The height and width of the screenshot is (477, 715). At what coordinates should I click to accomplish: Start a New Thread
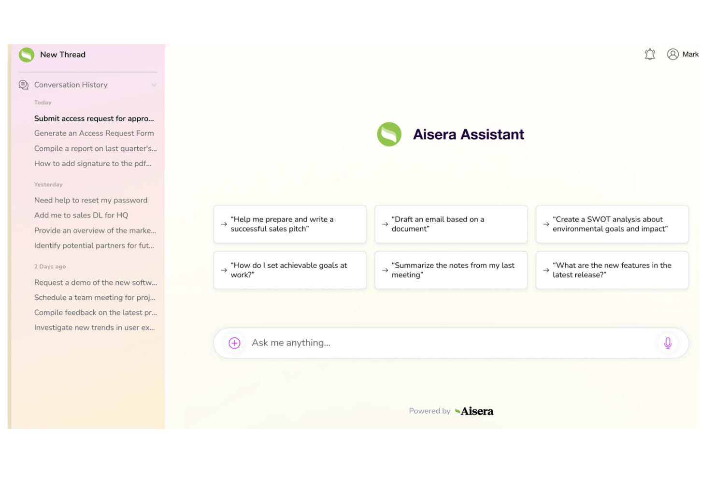tap(63, 54)
